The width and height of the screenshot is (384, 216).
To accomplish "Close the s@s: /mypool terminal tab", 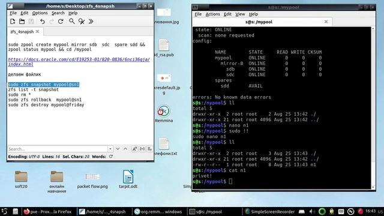I will coord(326,22).
